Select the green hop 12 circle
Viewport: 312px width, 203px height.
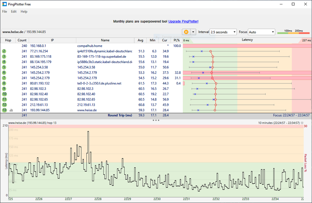pos(4,105)
